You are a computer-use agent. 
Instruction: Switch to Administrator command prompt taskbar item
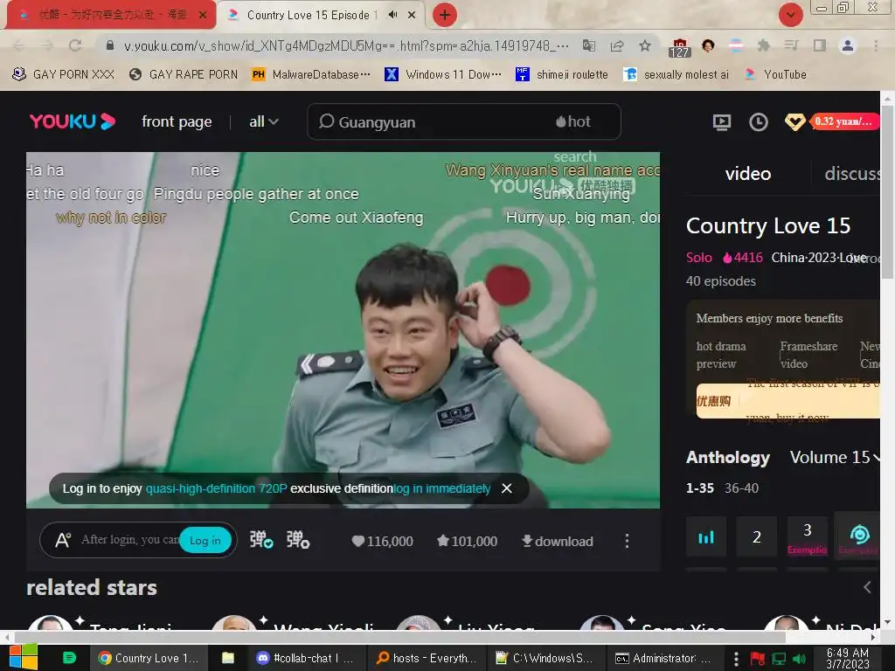(663, 658)
